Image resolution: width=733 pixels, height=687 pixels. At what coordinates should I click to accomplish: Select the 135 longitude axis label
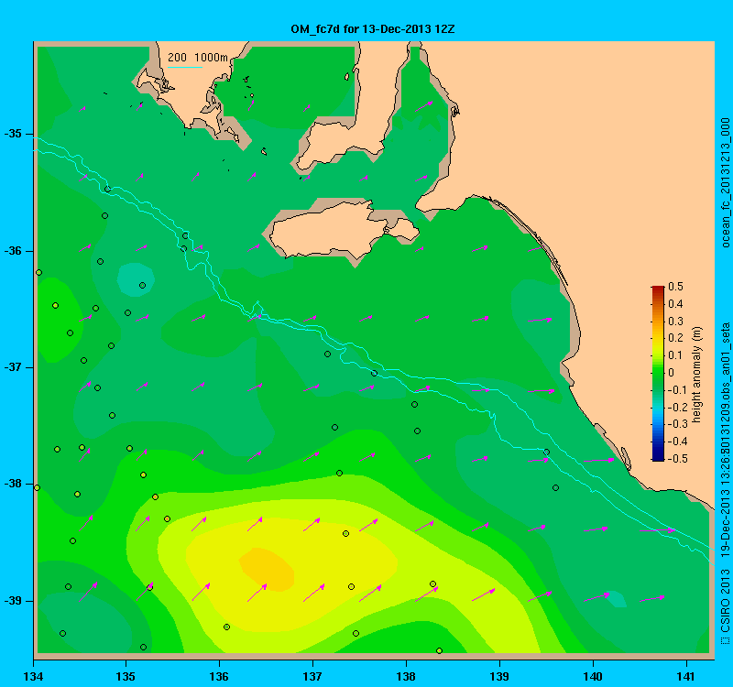pos(126,676)
